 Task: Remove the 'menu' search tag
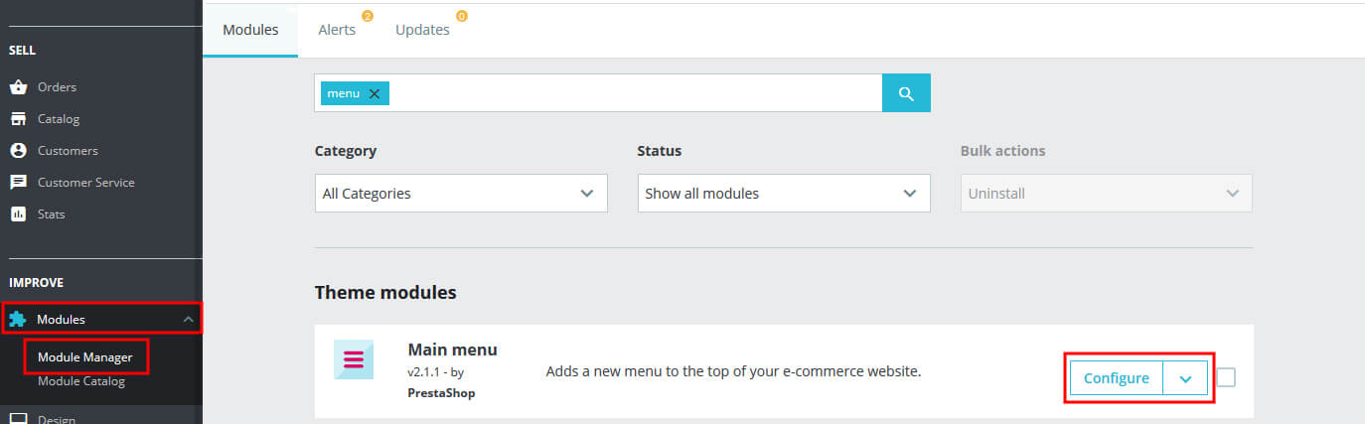375,93
